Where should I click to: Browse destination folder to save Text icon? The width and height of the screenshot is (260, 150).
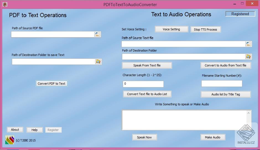[x=98, y=61]
